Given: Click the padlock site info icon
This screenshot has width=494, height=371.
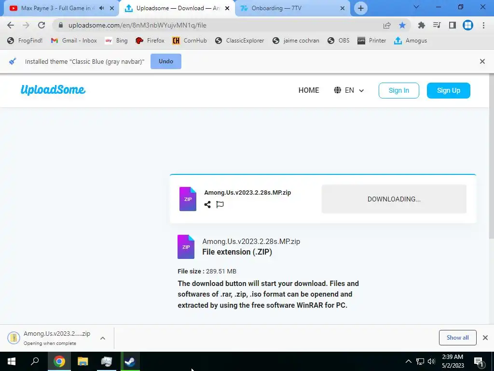Looking at the screenshot, I should pyautogui.click(x=61, y=25).
